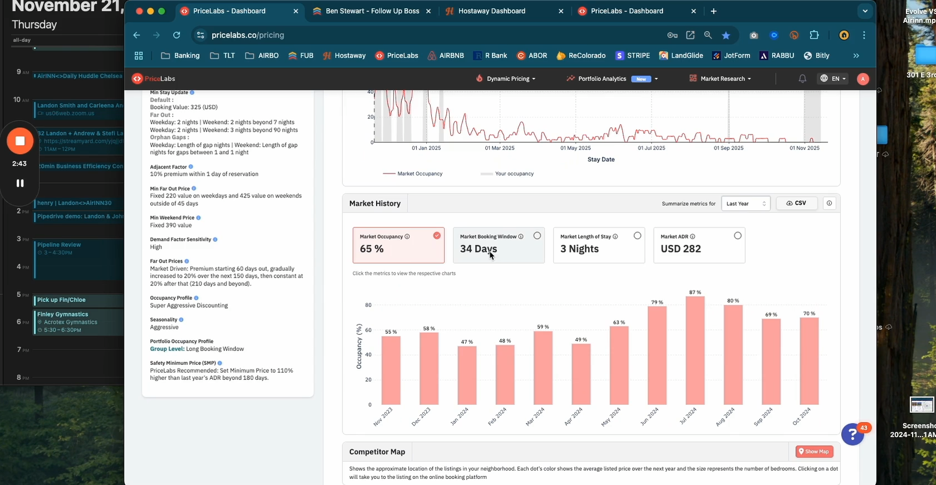Image resolution: width=936 pixels, height=485 pixels.
Task: Select the Market Booking Window radio button
Action: tap(537, 236)
